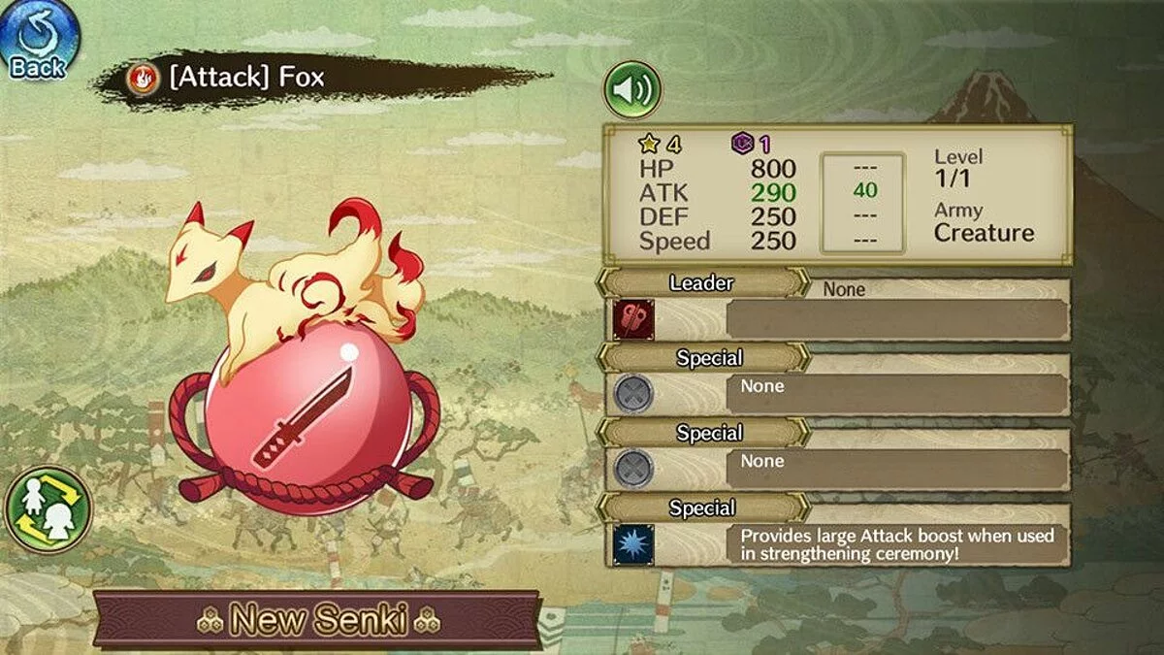Tap the fire Attack element icon

[x=143, y=78]
